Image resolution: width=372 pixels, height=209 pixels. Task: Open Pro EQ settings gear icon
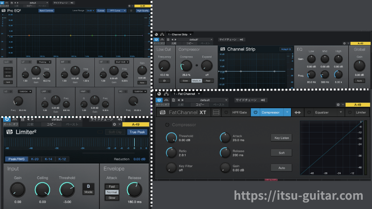129,6
